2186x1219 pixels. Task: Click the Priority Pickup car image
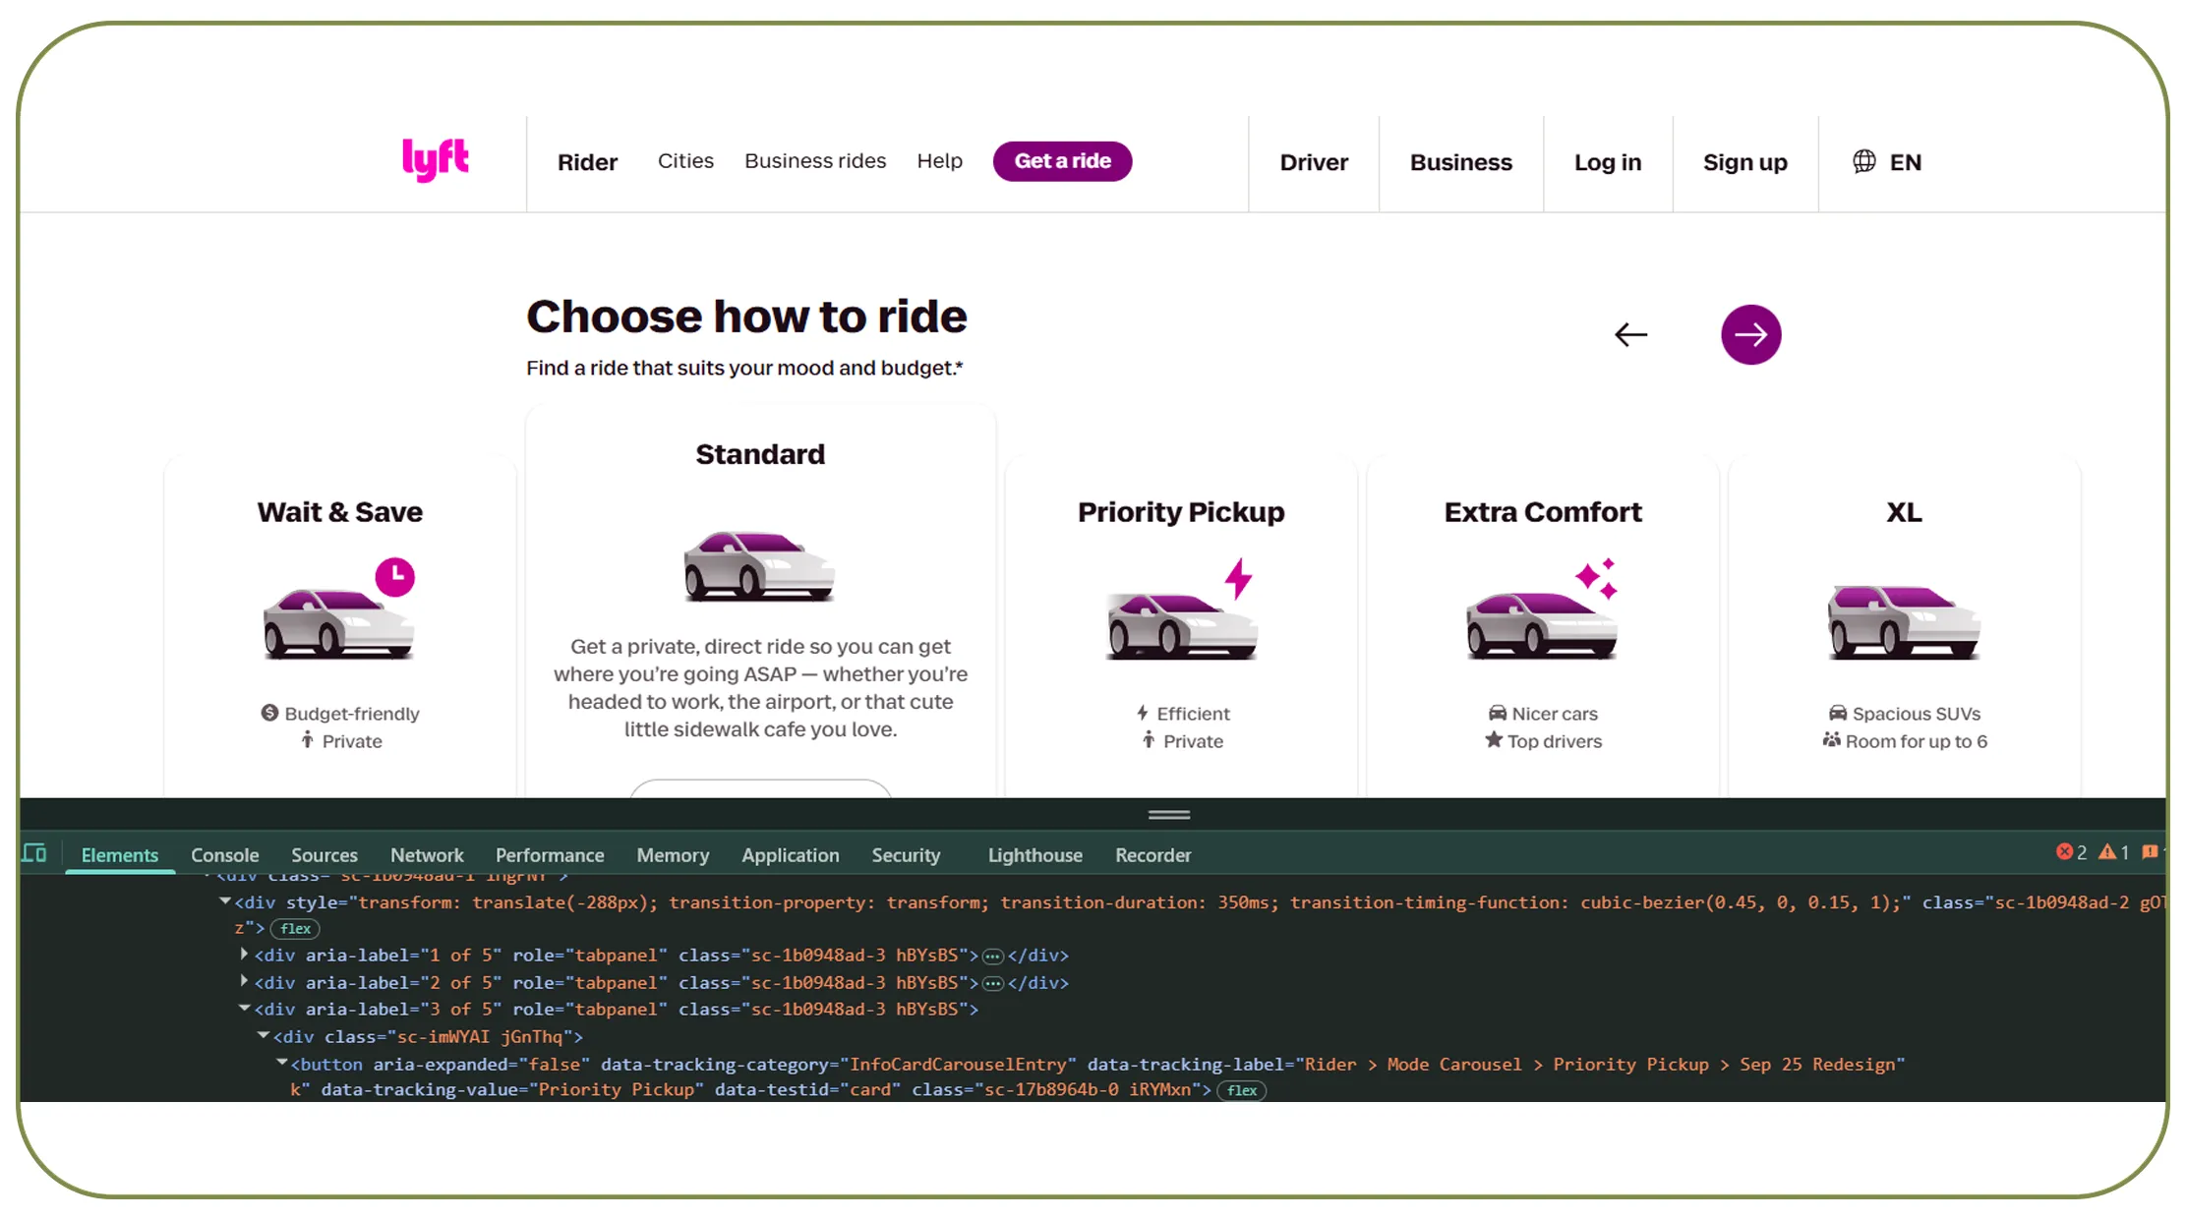(1181, 626)
